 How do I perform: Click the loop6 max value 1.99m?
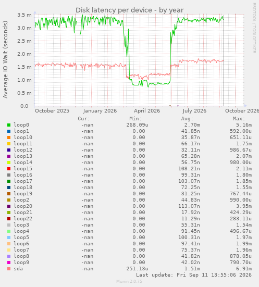tap(244, 244)
